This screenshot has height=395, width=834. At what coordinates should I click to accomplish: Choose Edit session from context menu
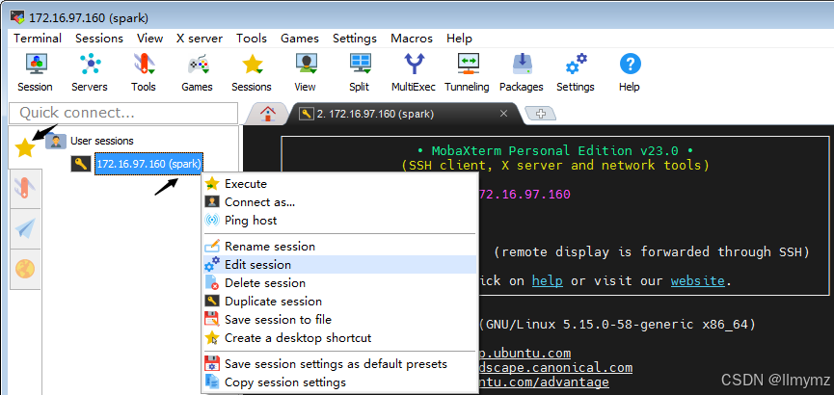coord(339,265)
